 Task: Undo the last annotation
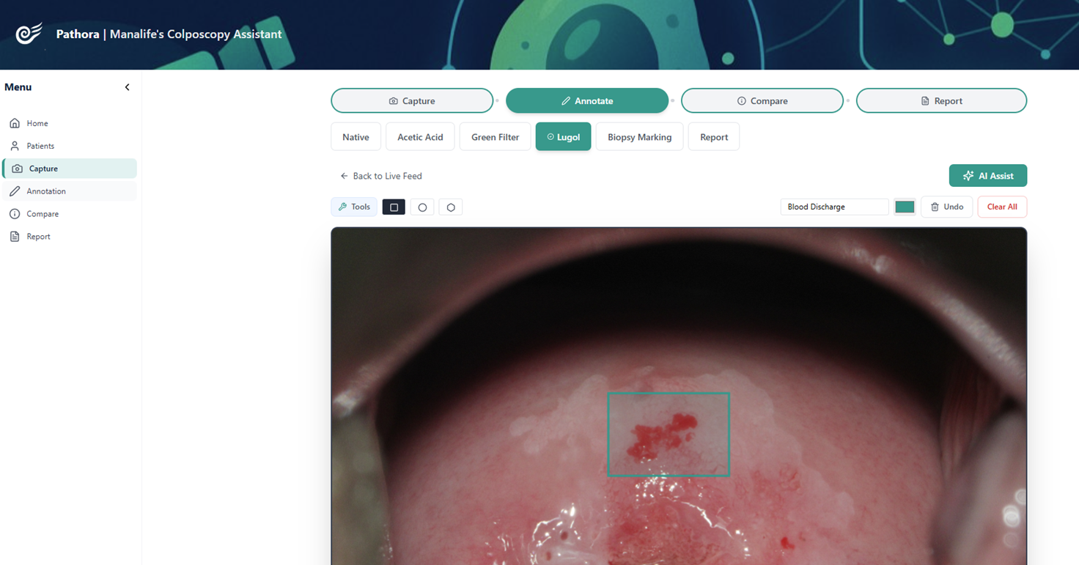pos(946,207)
